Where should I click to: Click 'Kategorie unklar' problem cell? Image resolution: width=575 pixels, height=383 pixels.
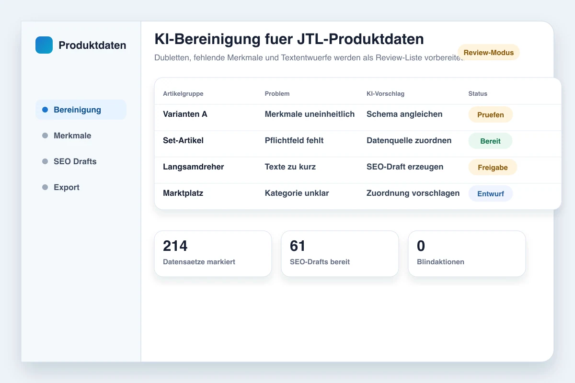tap(297, 193)
